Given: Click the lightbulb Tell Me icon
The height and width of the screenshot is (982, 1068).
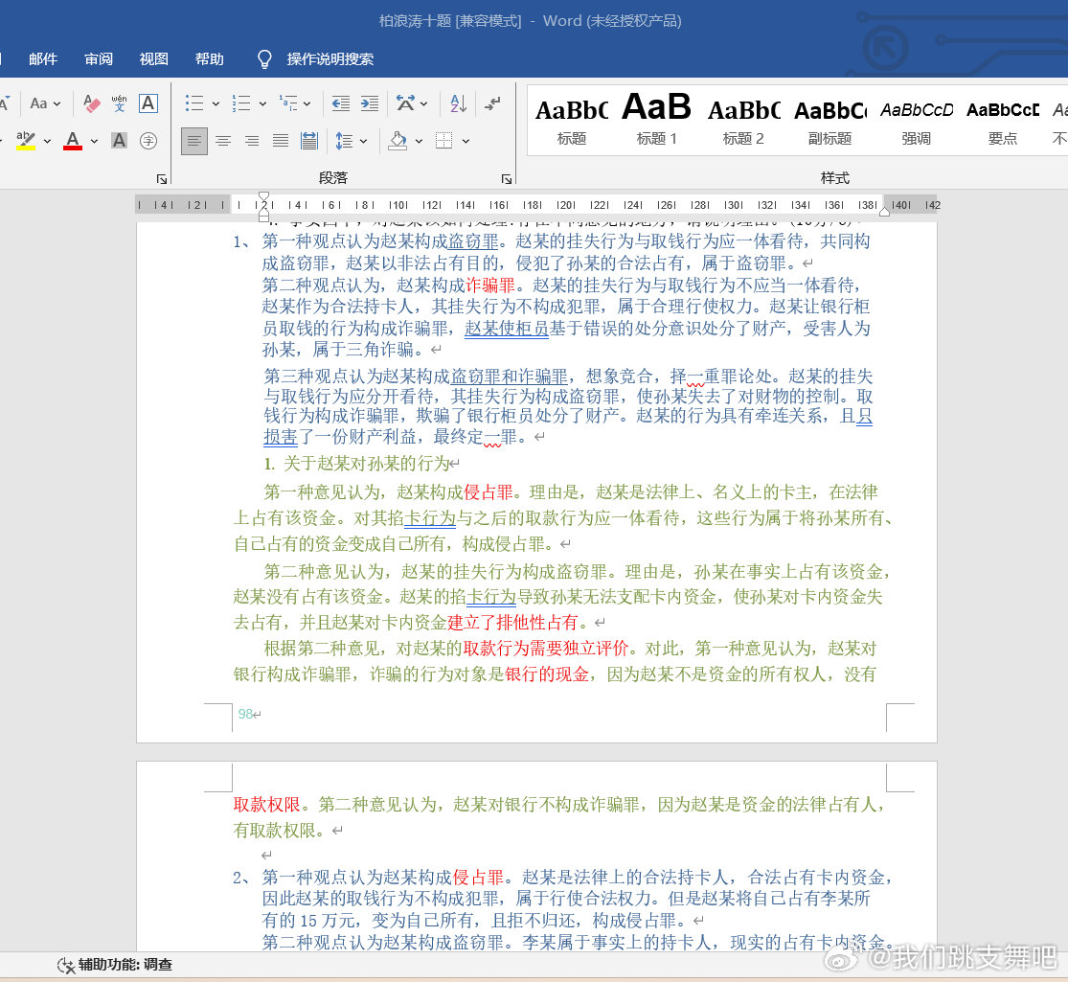Looking at the screenshot, I should point(264,59).
